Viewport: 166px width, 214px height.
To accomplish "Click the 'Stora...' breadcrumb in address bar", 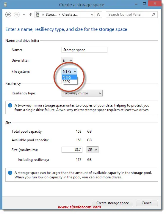I will tap(51, 15).
